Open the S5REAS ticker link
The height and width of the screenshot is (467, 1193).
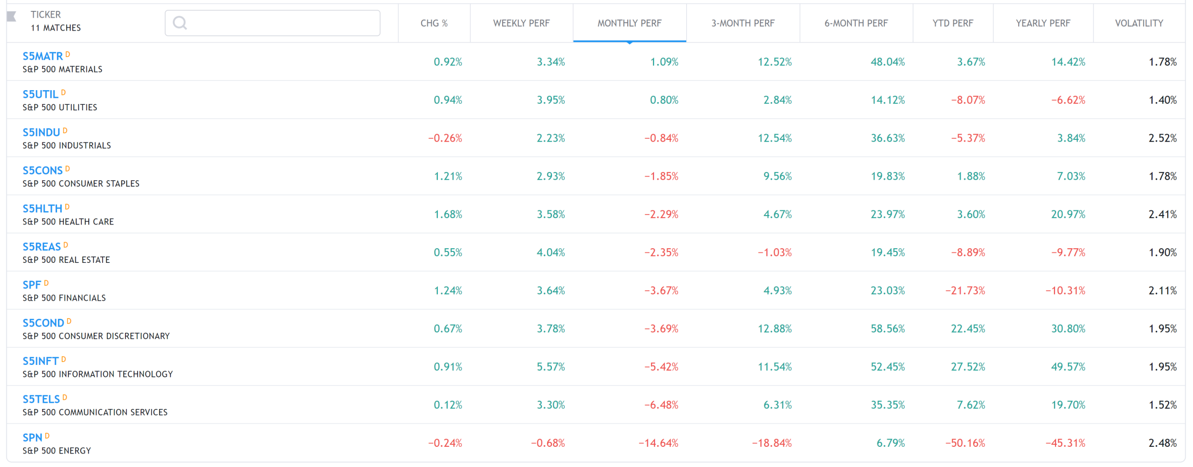click(x=41, y=247)
